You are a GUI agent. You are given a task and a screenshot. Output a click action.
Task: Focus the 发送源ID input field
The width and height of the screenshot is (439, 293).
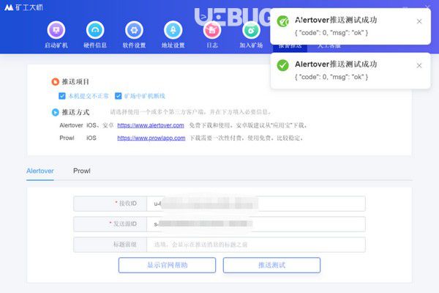coord(256,224)
